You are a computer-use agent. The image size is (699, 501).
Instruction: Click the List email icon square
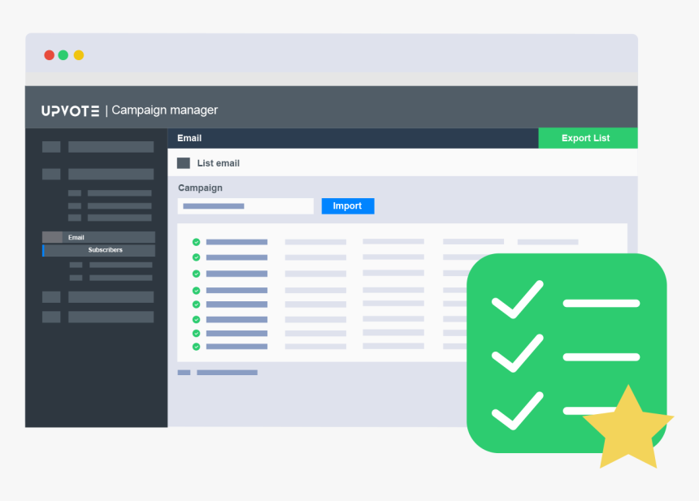183,163
